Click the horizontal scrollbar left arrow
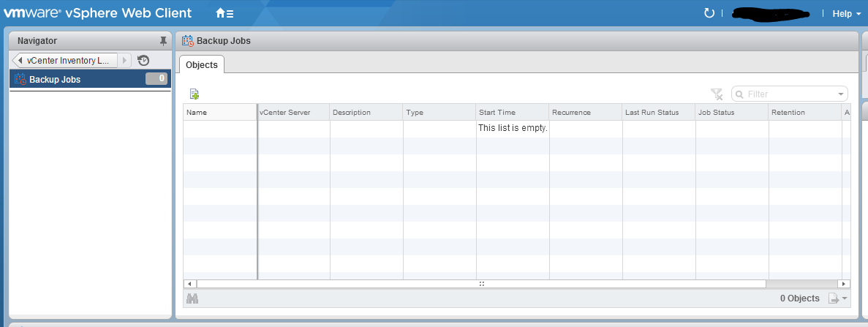 pyautogui.click(x=190, y=284)
